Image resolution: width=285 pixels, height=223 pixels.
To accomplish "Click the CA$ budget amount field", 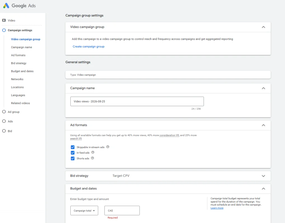I will pyautogui.click(x=122, y=211).
